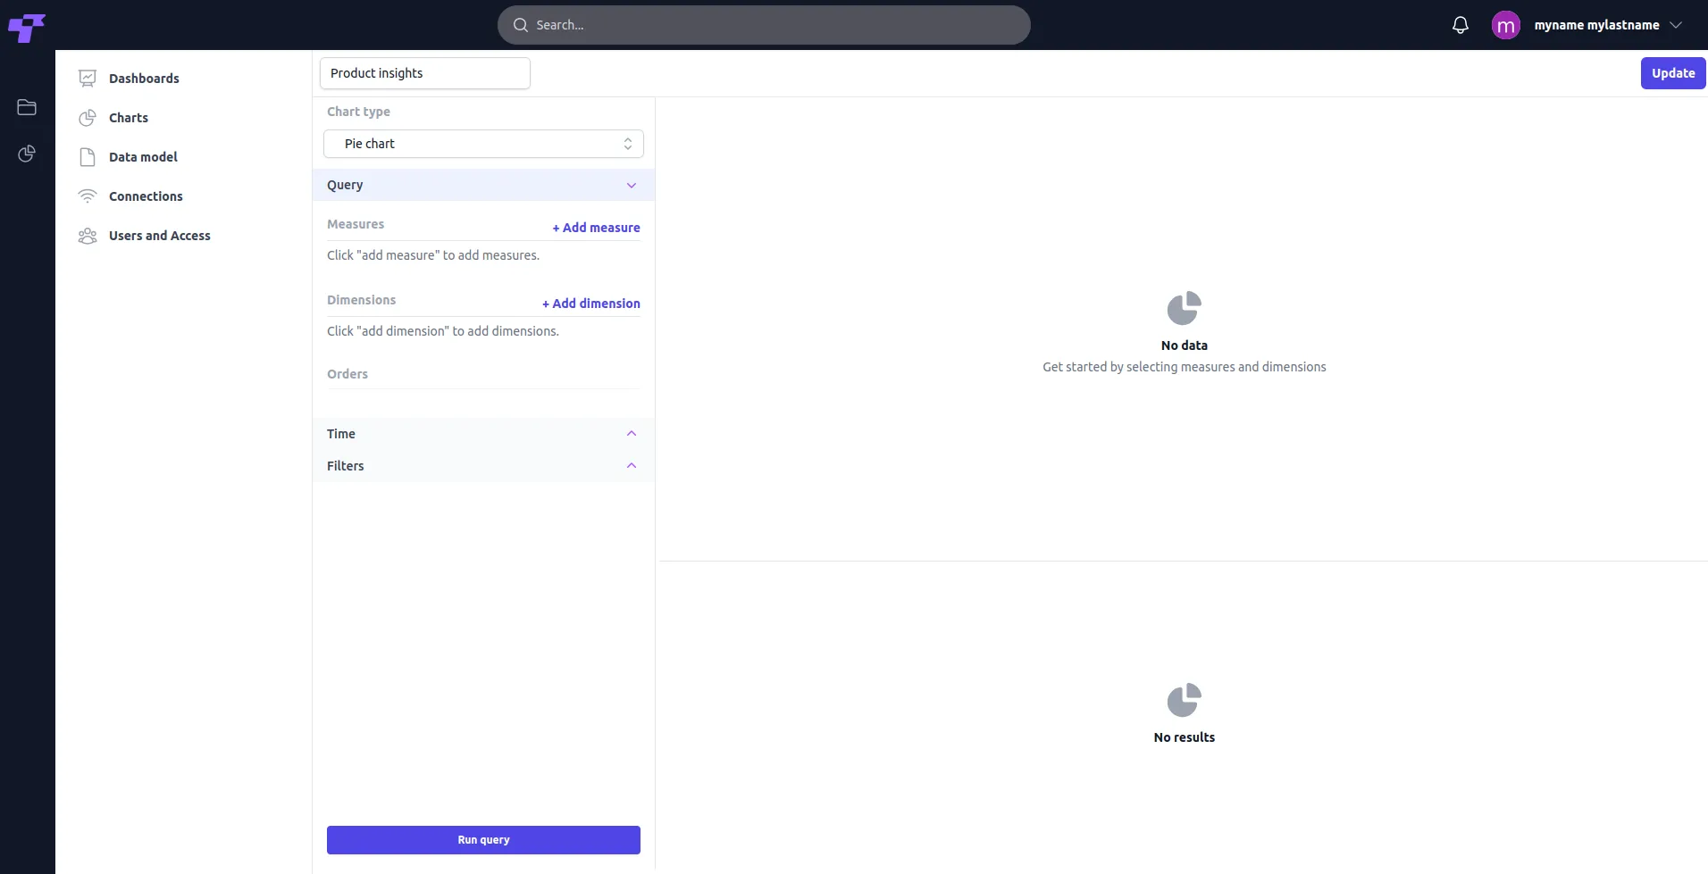This screenshot has height=874, width=1708.
Task: Click the No data message title
Action: (x=1185, y=345)
